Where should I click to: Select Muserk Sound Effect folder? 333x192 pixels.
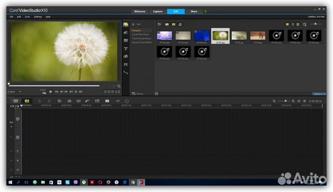tap(142, 43)
